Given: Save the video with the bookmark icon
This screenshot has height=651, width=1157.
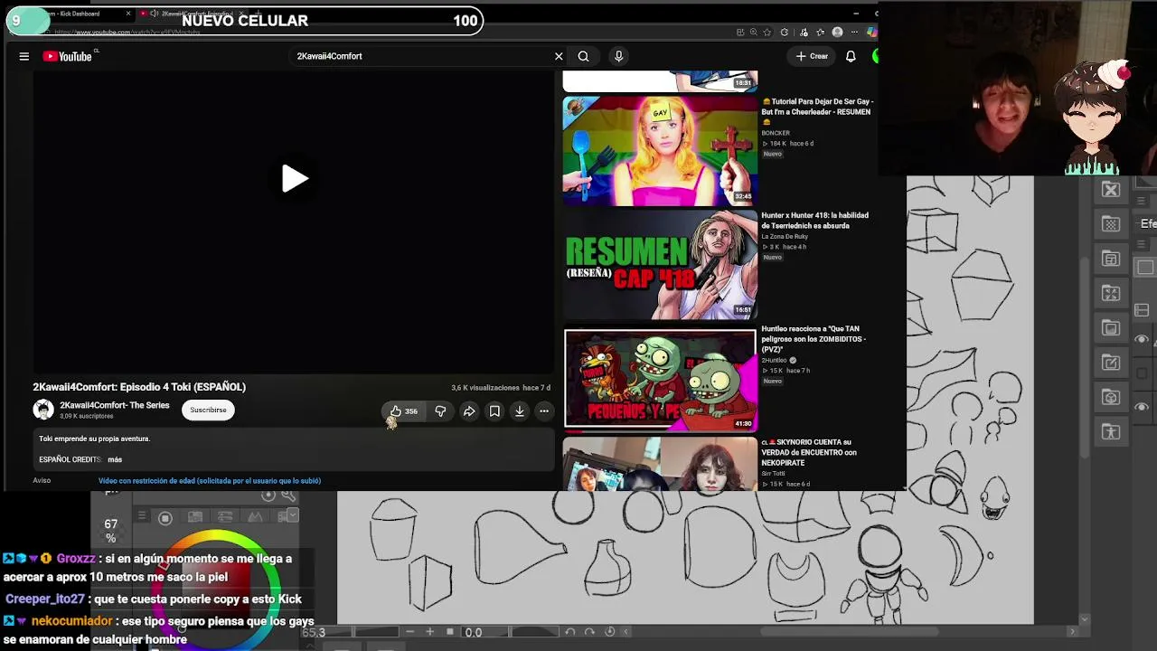Looking at the screenshot, I should (x=494, y=411).
